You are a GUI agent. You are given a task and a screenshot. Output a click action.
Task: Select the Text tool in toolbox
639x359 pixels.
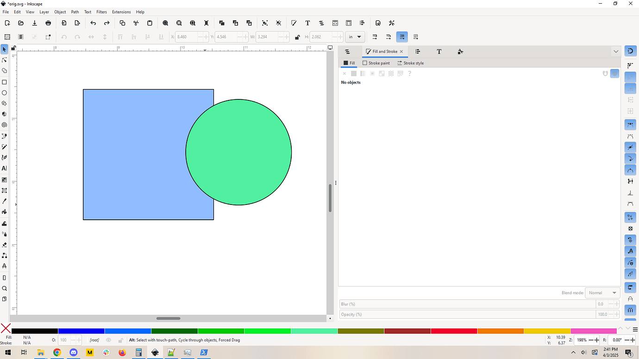[5, 168]
